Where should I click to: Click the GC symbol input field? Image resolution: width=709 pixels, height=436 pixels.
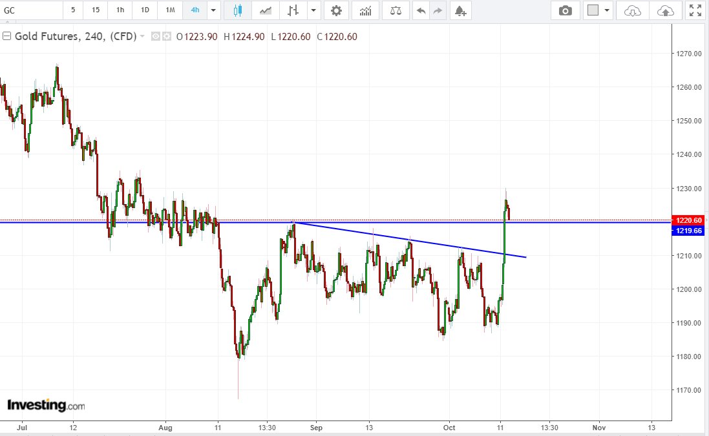point(31,10)
